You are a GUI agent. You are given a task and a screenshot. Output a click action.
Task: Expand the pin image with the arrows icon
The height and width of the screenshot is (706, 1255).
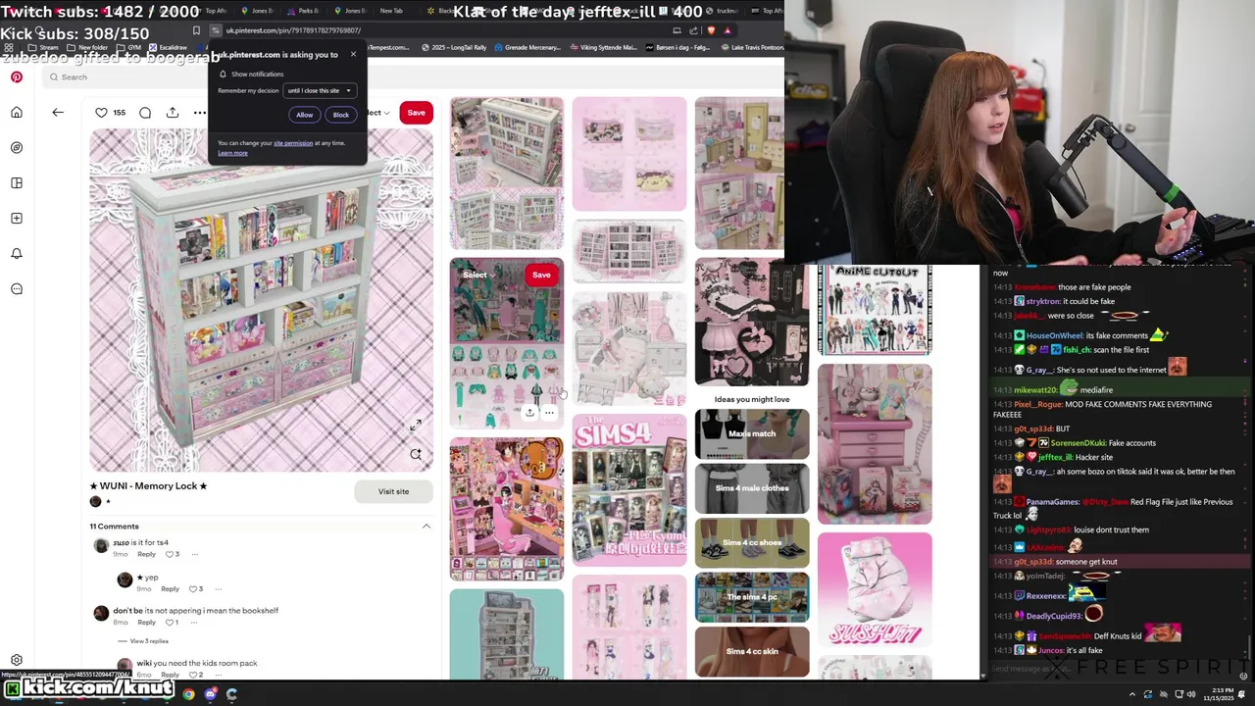pyautogui.click(x=416, y=426)
